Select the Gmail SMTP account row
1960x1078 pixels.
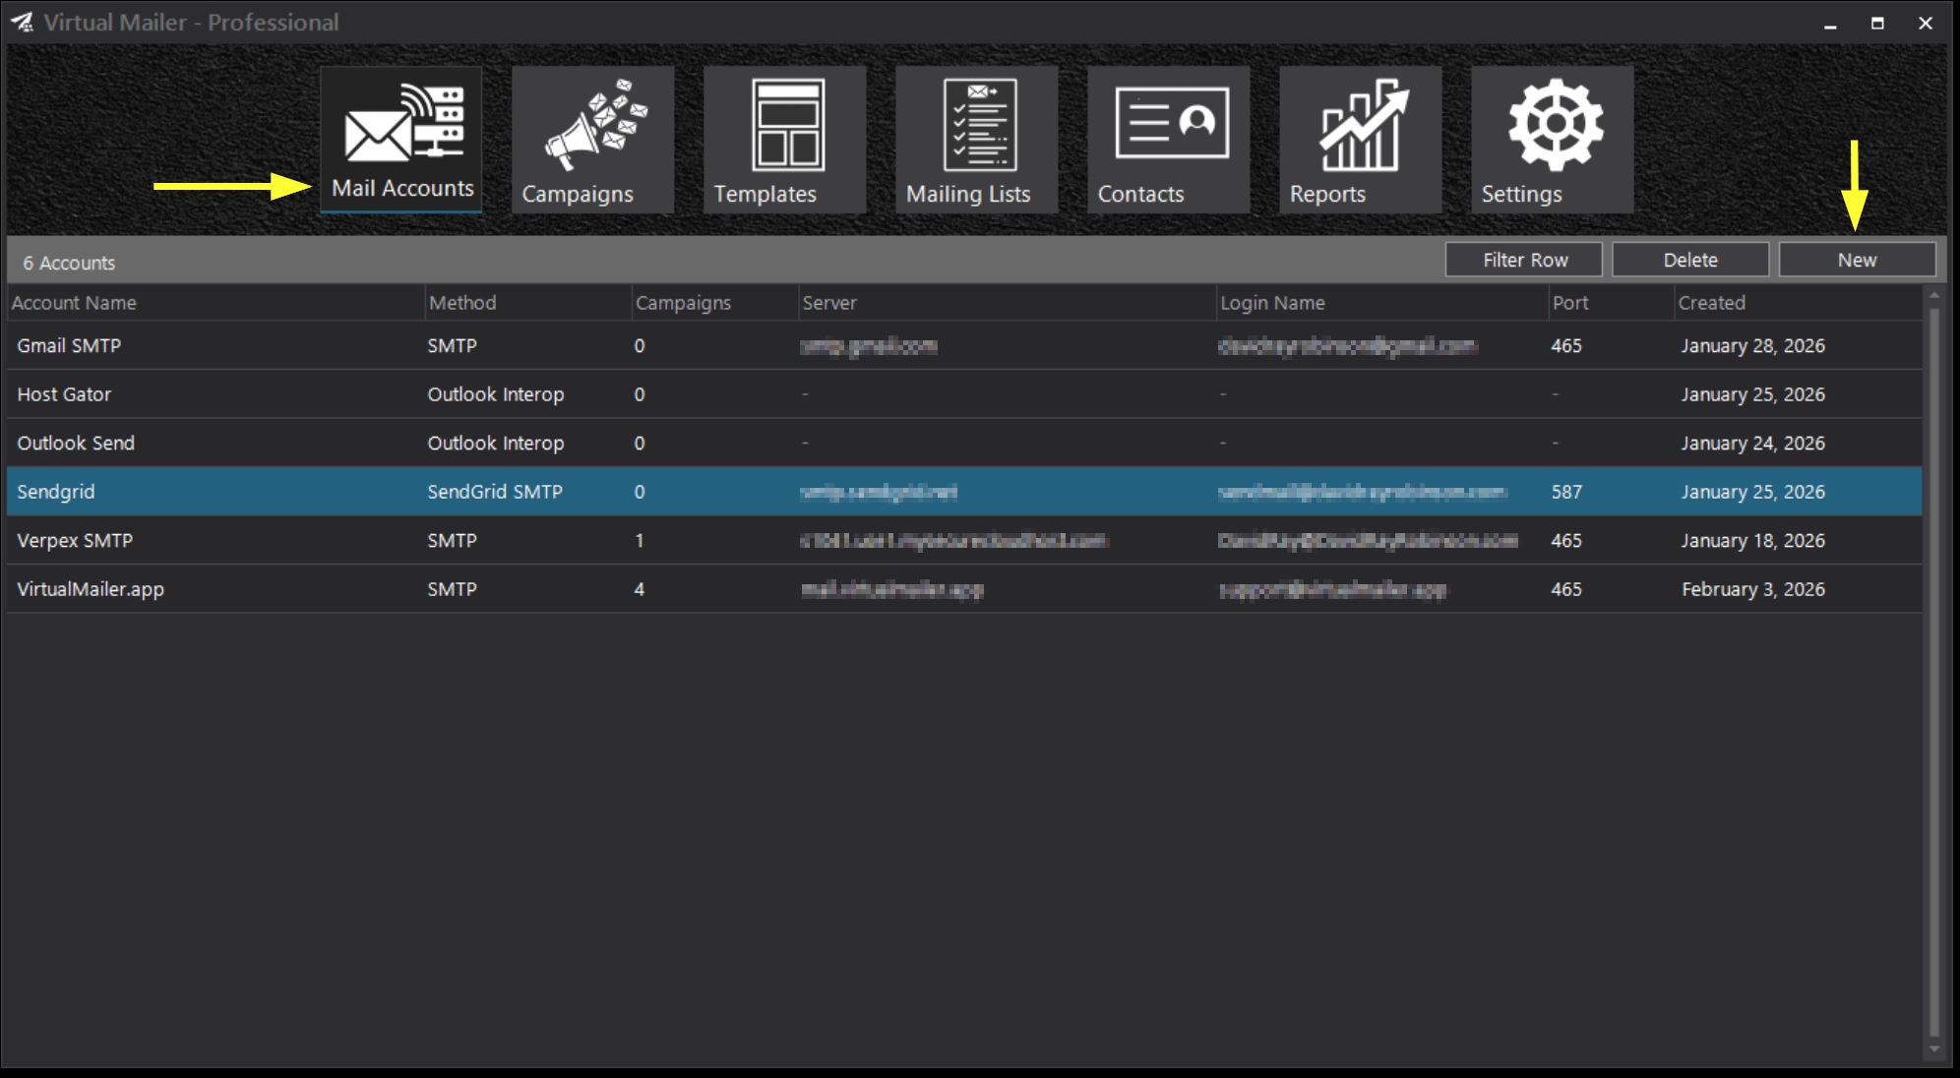pos(964,345)
